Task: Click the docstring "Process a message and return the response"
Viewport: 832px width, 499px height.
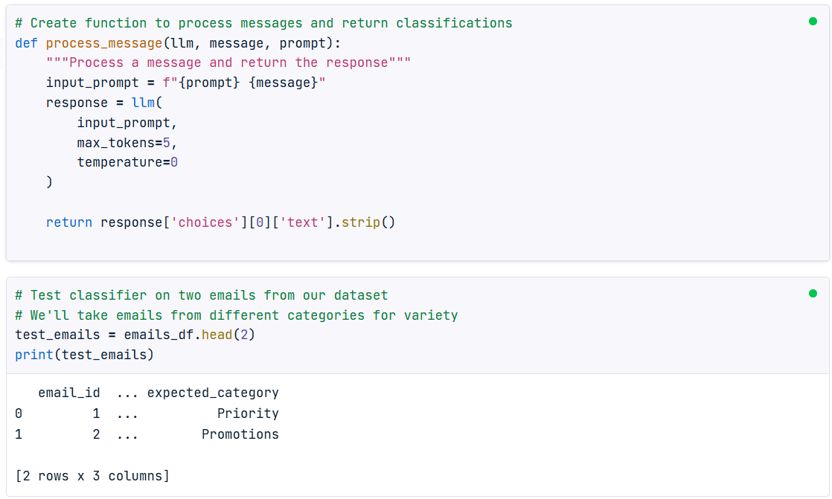Action: click(228, 62)
